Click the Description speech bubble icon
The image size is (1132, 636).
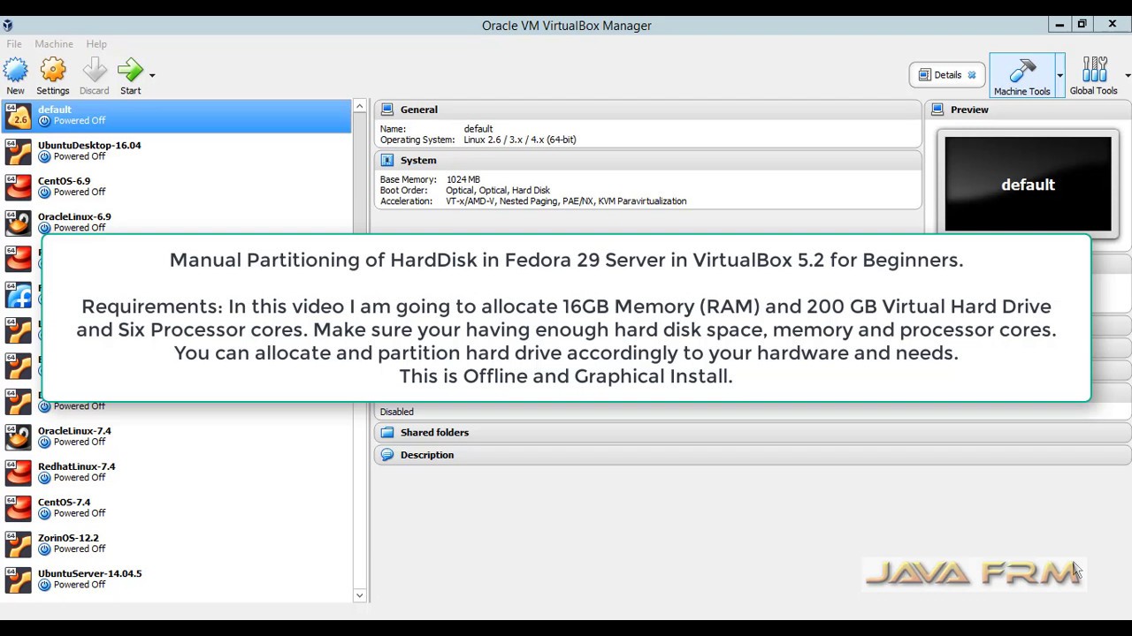coord(387,455)
